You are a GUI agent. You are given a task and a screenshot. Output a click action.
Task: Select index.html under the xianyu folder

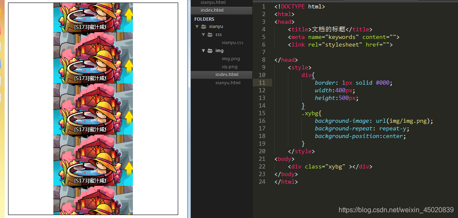coord(226,75)
